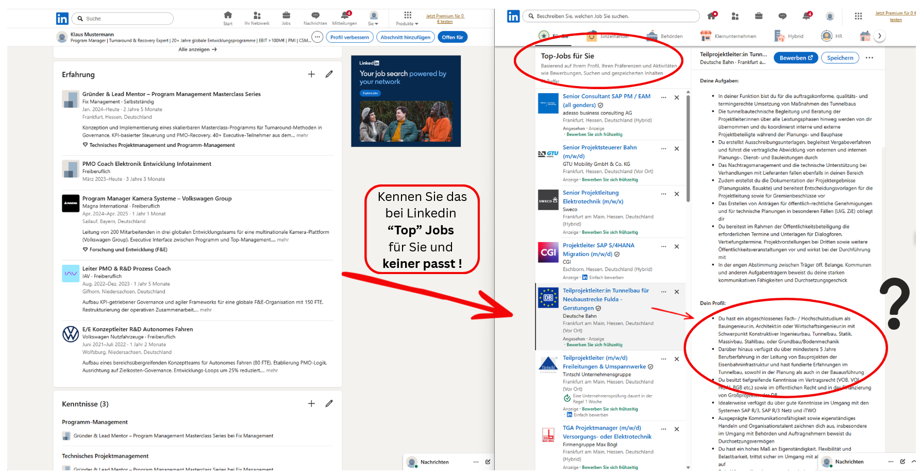Viewport: 921px width, 475px height.
Task: Edit the Erfahrung section with pencil icon
Action: (x=329, y=74)
